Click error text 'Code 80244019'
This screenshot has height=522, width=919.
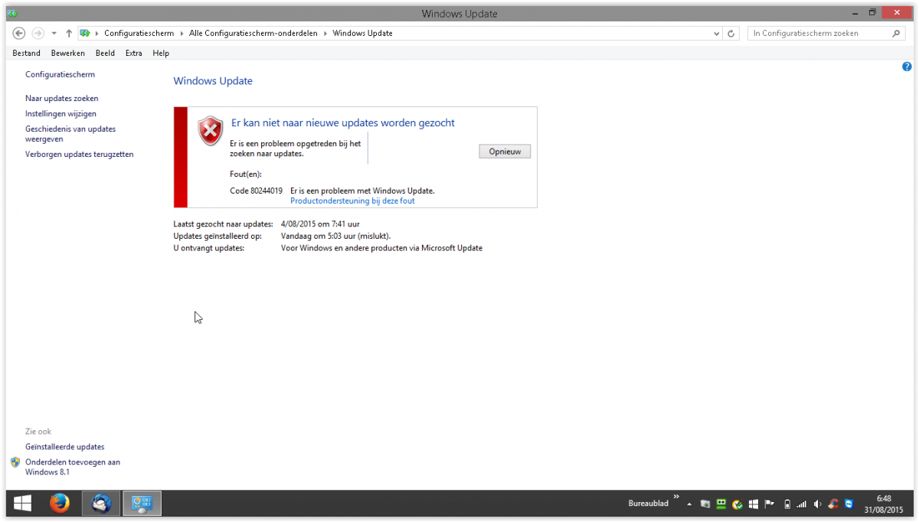(256, 191)
